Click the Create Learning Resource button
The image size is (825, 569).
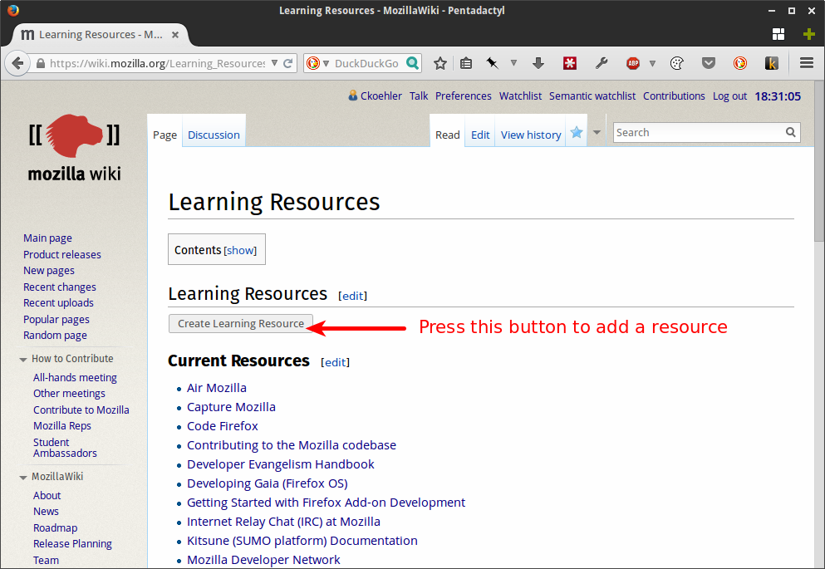pos(241,323)
